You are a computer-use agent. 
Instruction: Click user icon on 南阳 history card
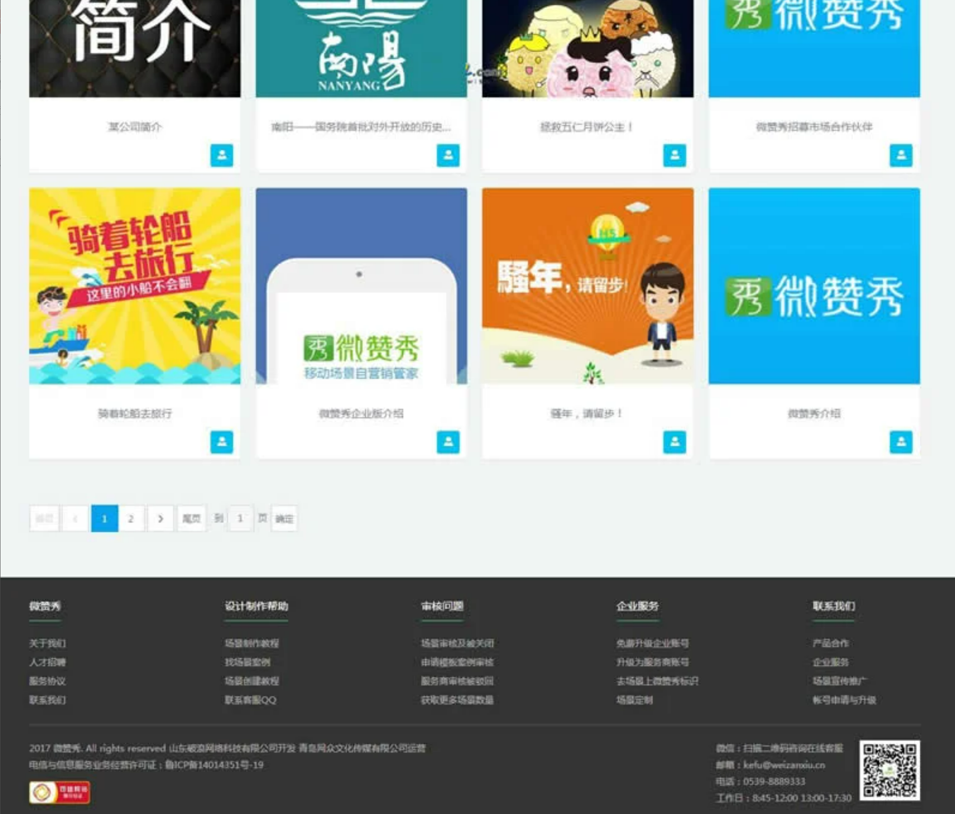[448, 155]
